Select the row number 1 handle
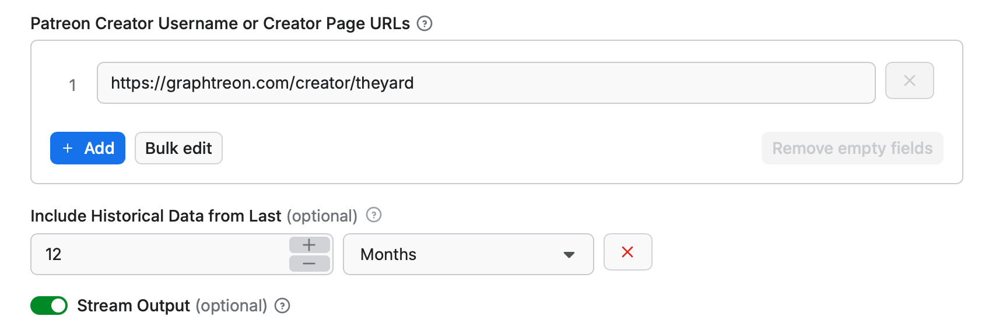 coord(72,85)
